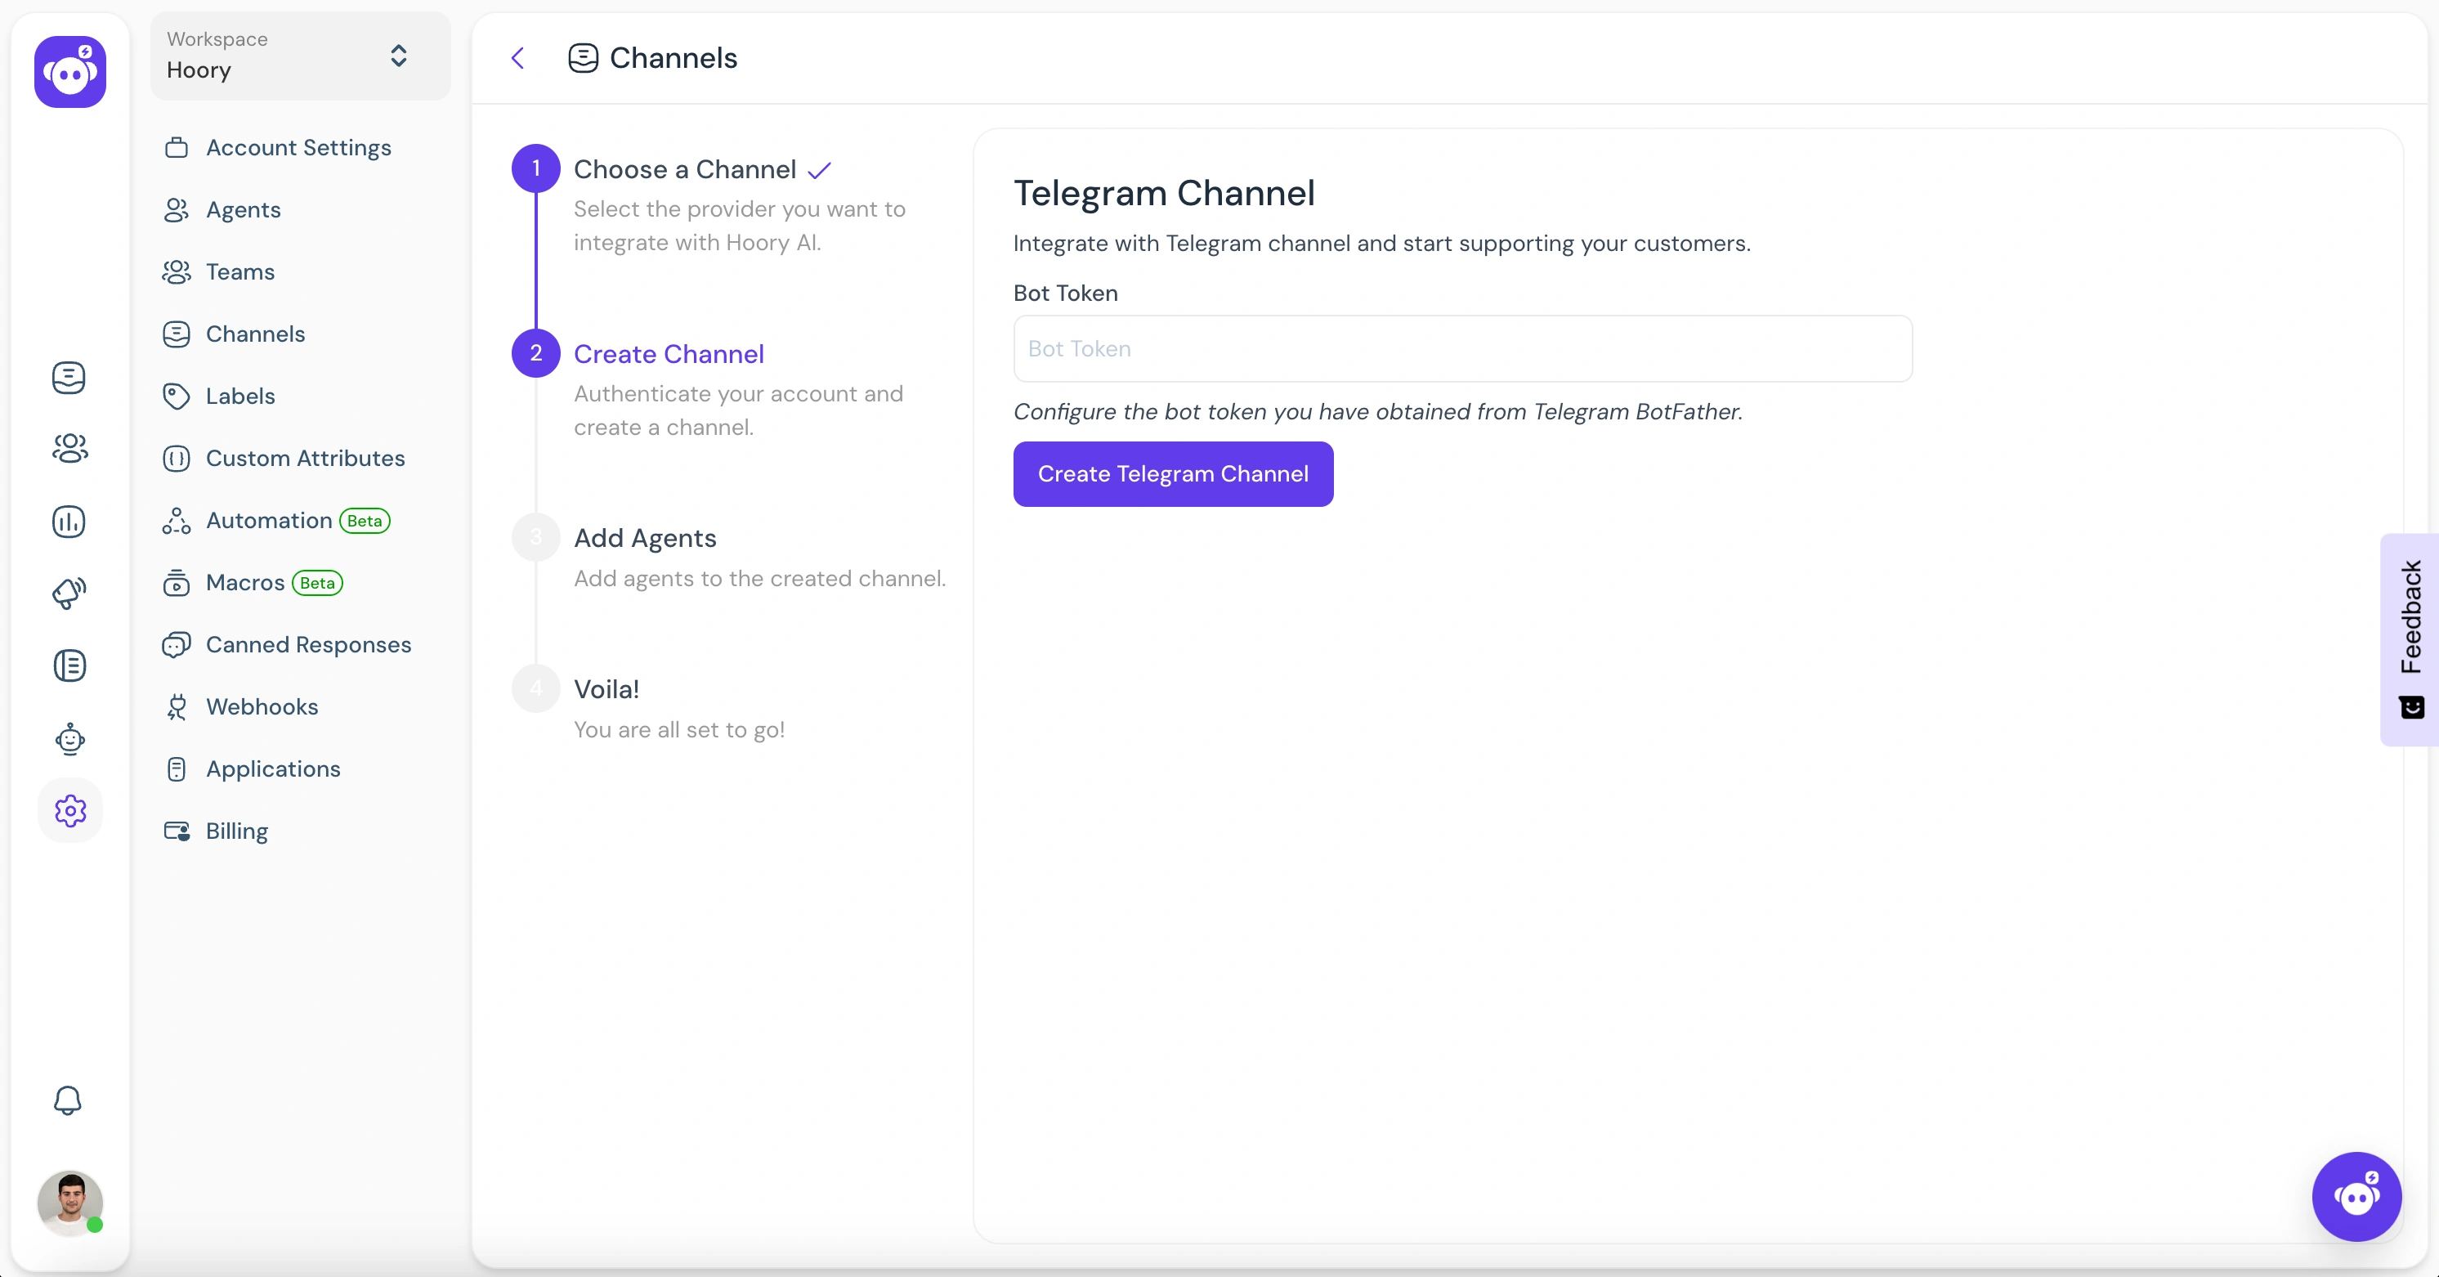Viewport: 2439px width, 1277px height.
Task: Click the Conversations icon in sidebar
Action: [x=68, y=378]
